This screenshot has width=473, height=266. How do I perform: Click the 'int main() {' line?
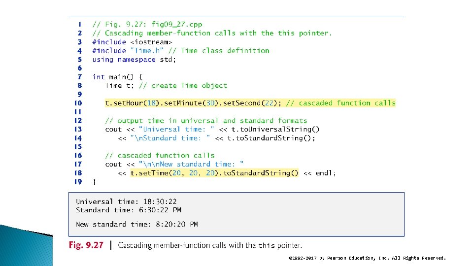(x=117, y=77)
